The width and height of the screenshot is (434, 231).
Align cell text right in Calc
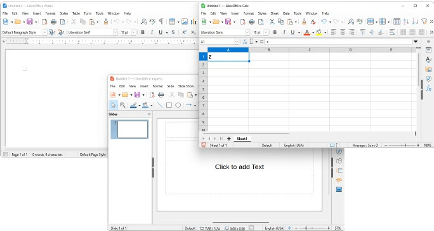coord(352,32)
